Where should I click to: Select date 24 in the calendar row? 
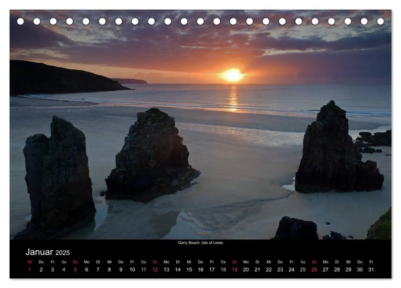click(x=292, y=270)
